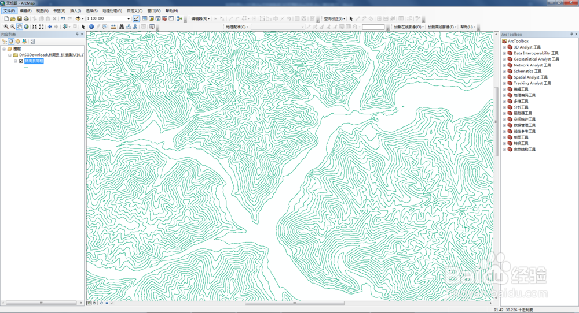The height and width of the screenshot is (313, 579).
Task: Open the 插入(I) menu
Action: pos(75,10)
